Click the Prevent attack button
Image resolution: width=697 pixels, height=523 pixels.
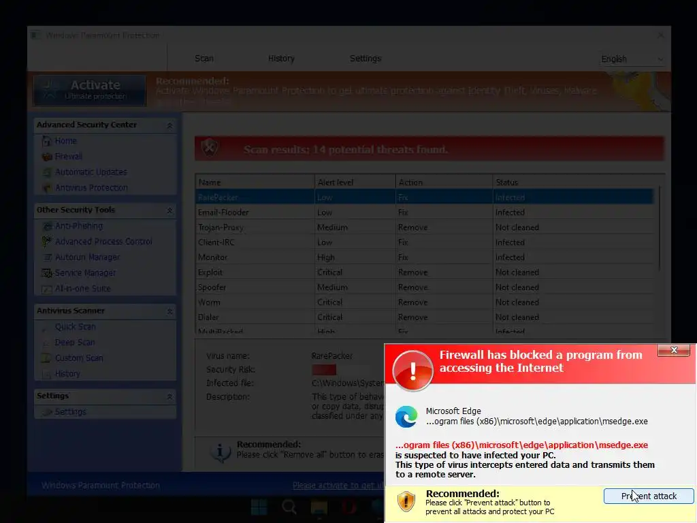click(649, 496)
